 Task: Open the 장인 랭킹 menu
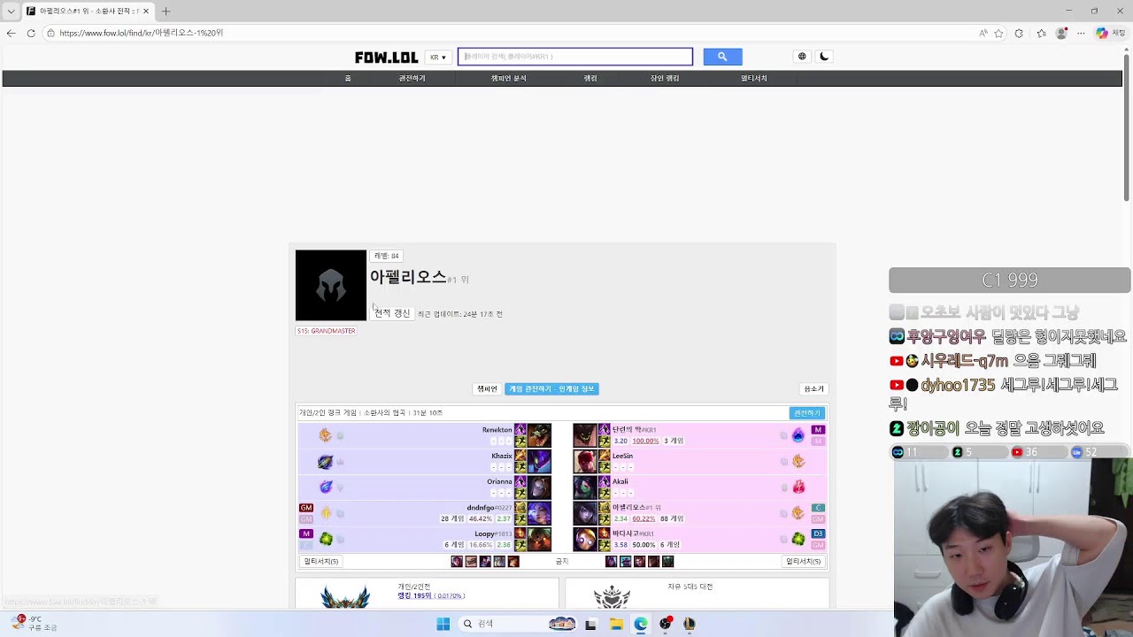[665, 79]
